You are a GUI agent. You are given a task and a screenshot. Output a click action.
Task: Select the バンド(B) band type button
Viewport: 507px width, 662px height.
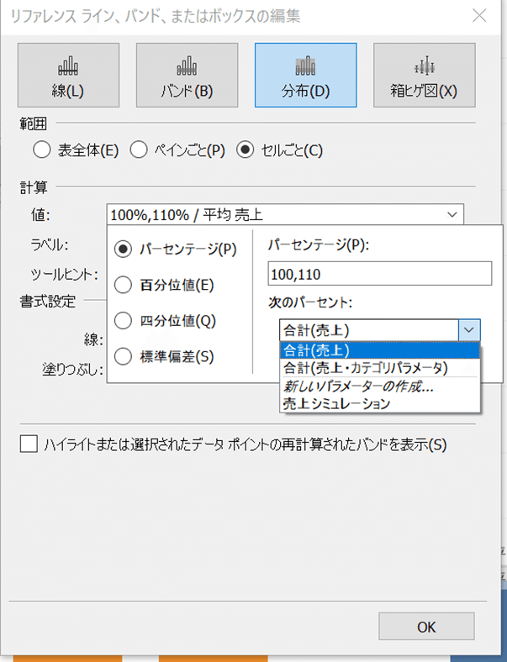pyautogui.click(x=187, y=75)
